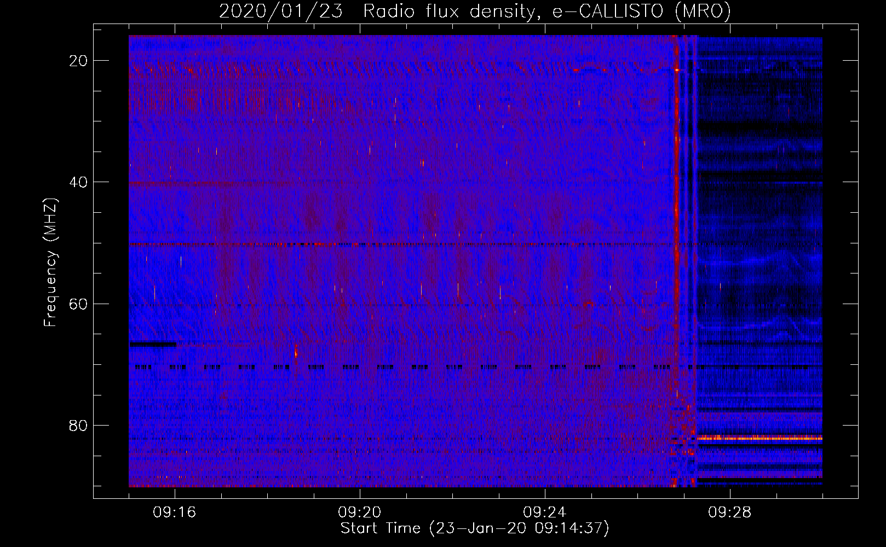Click the 40 frequency tick label
This screenshot has height=547, width=886.
point(79,182)
